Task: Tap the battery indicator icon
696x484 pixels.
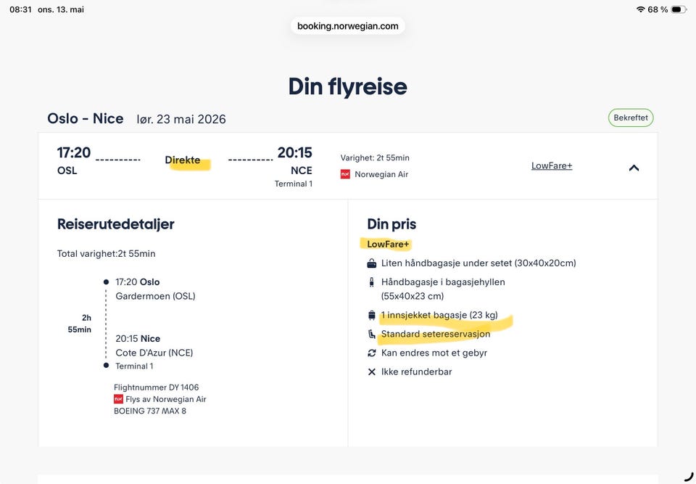Action: pos(679,9)
